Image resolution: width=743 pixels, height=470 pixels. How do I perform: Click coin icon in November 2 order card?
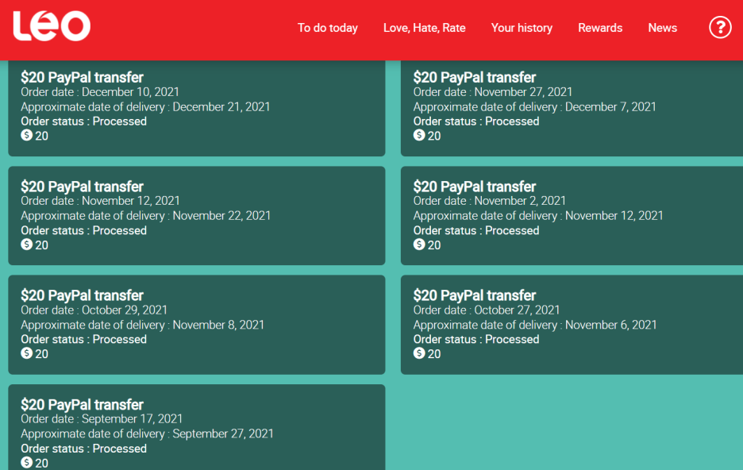pyautogui.click(x=419, y=245)
